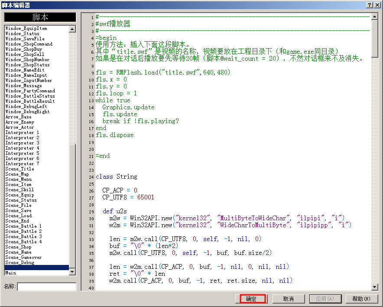Select Scene_Title script
Screen dimensions: 383x307
[19, 169]
